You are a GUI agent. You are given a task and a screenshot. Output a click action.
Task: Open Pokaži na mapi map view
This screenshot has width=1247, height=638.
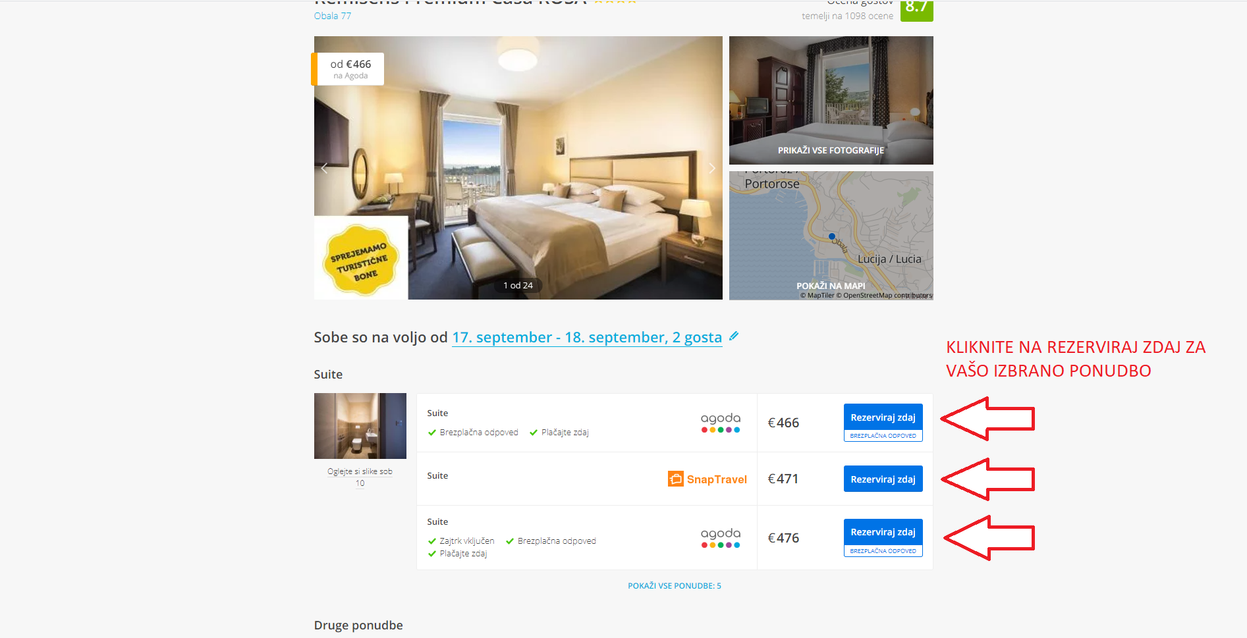(831, 286)
